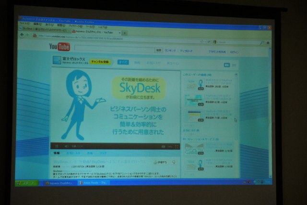Click the YouTube site icon in address bar
This screenshot has width=307, height=205.
tap(35, 35)
